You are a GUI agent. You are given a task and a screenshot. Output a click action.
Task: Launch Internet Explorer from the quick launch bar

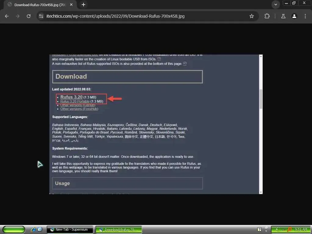coord(33,229)
